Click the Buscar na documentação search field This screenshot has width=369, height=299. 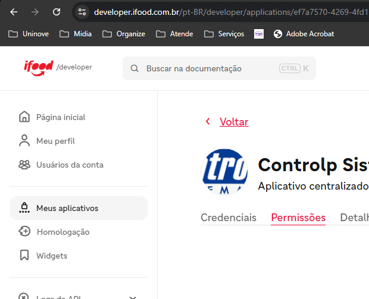point(219,68)
